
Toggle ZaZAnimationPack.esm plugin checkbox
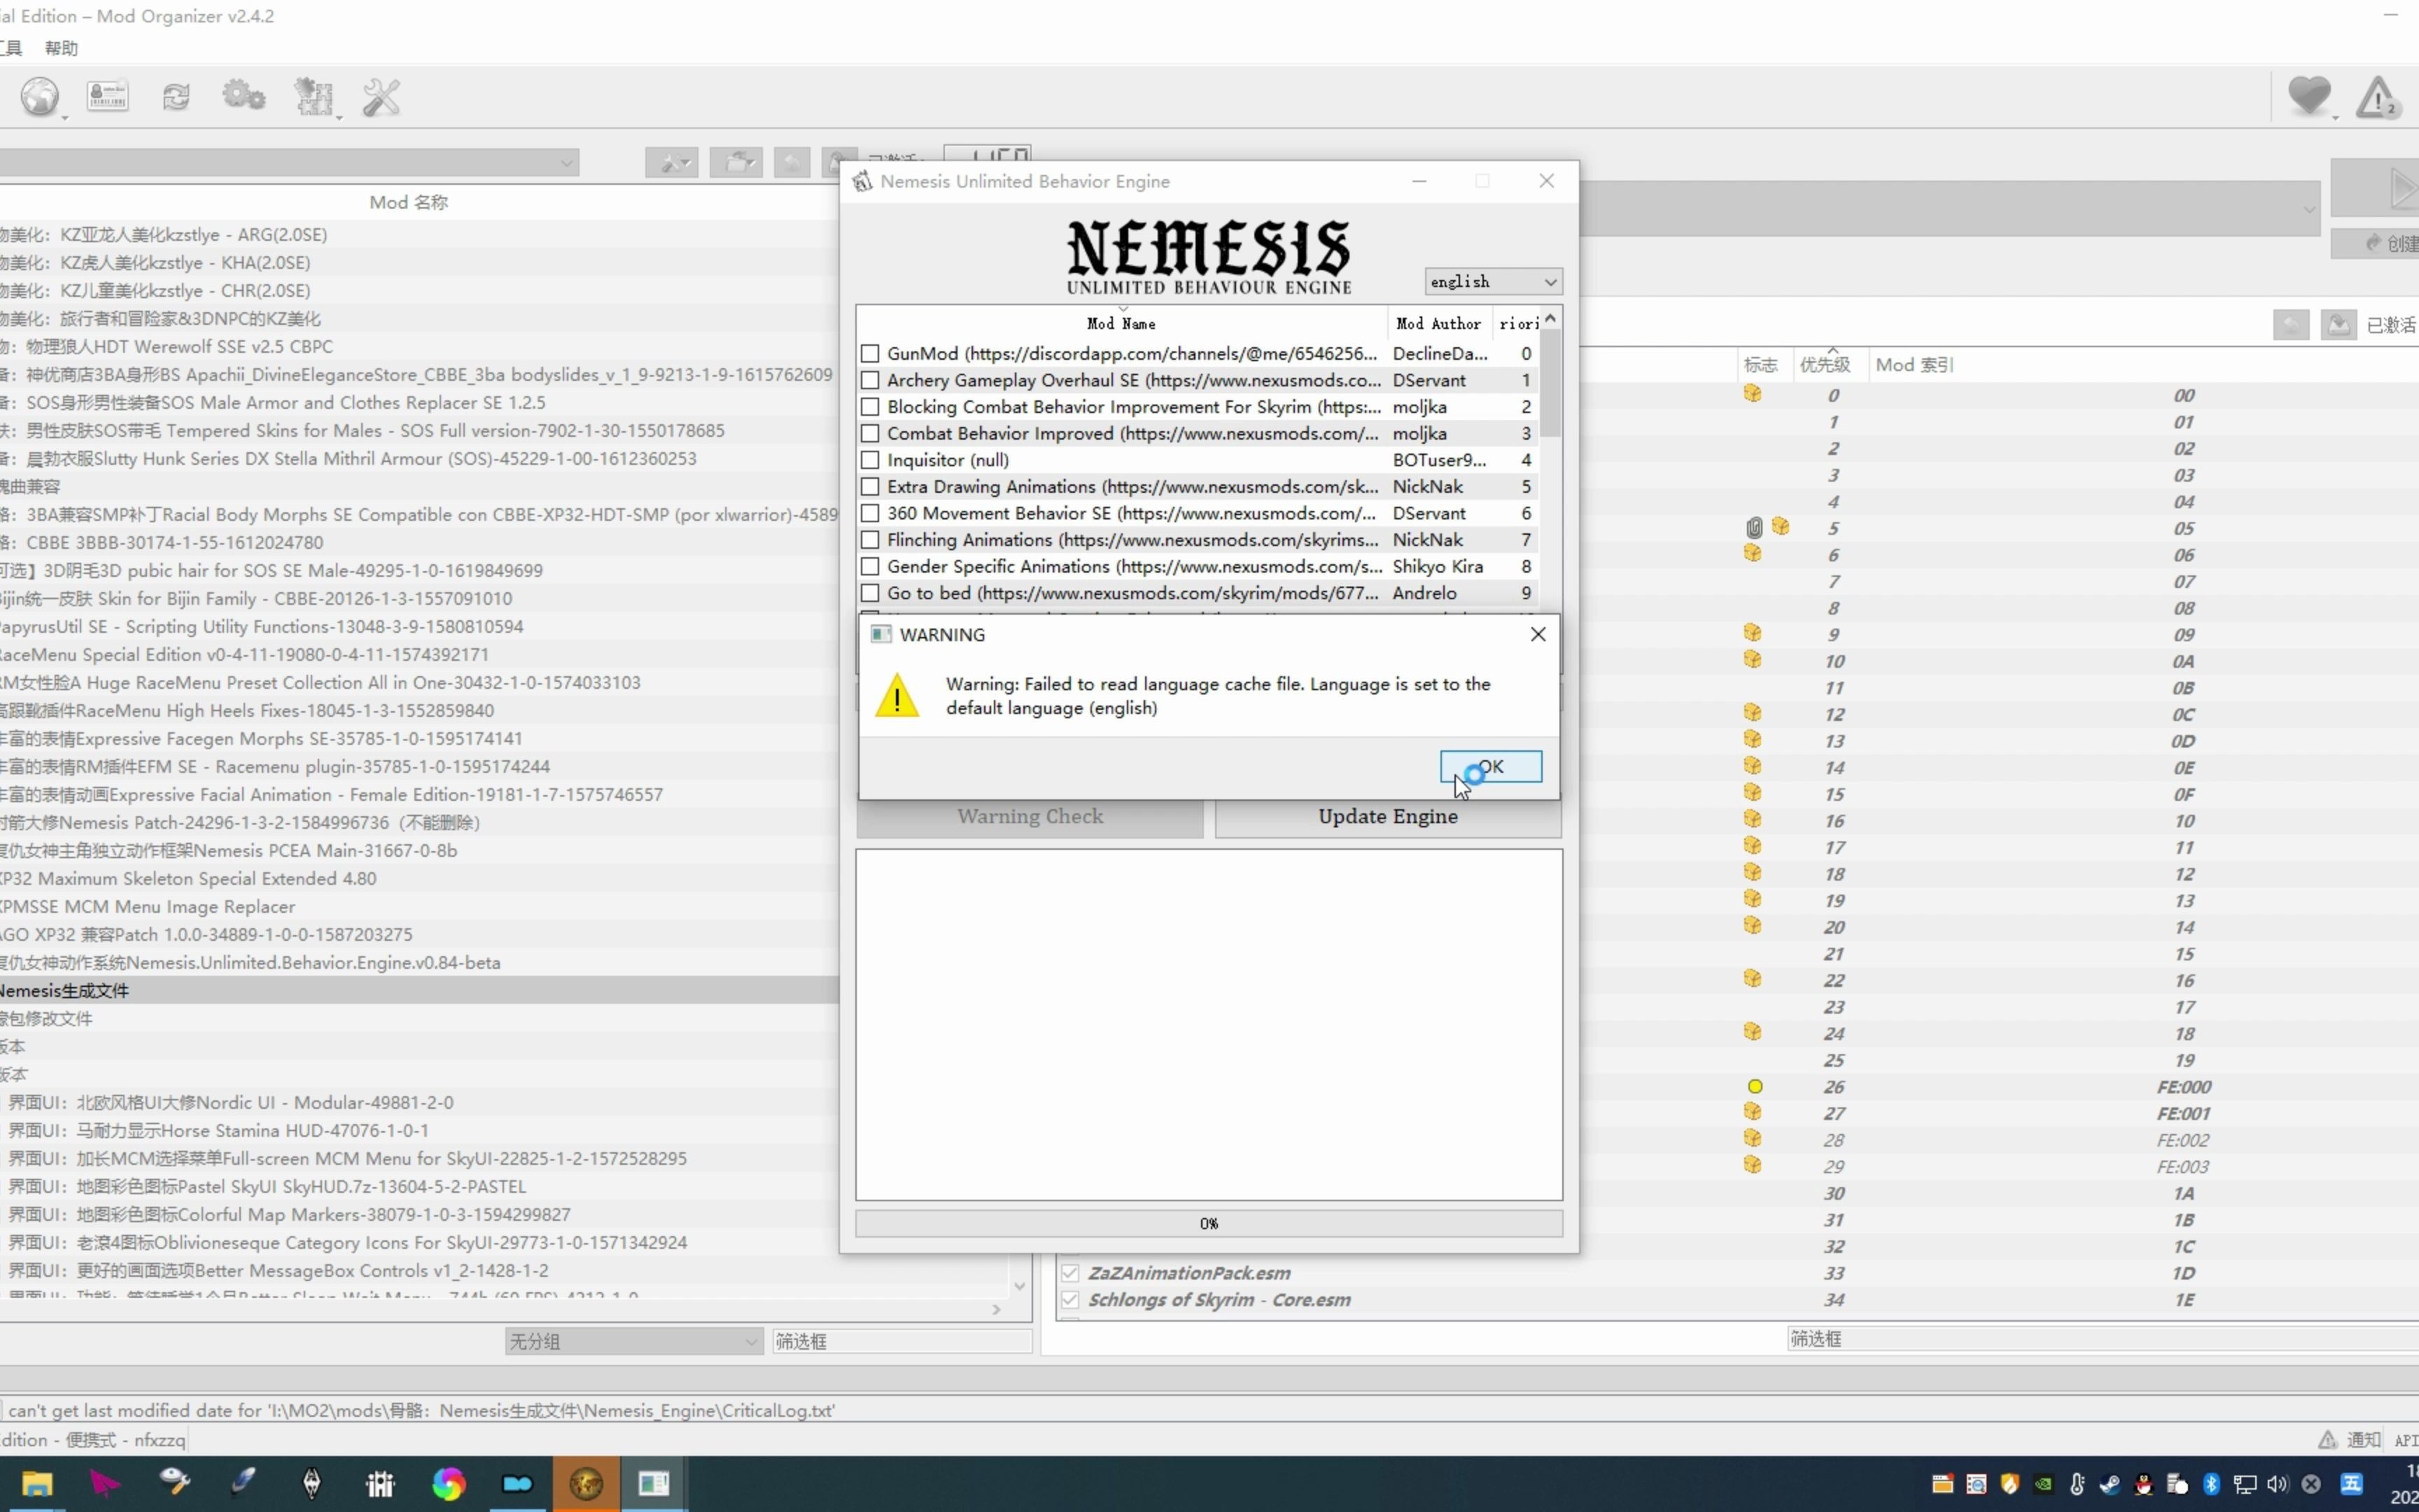1070,1273
